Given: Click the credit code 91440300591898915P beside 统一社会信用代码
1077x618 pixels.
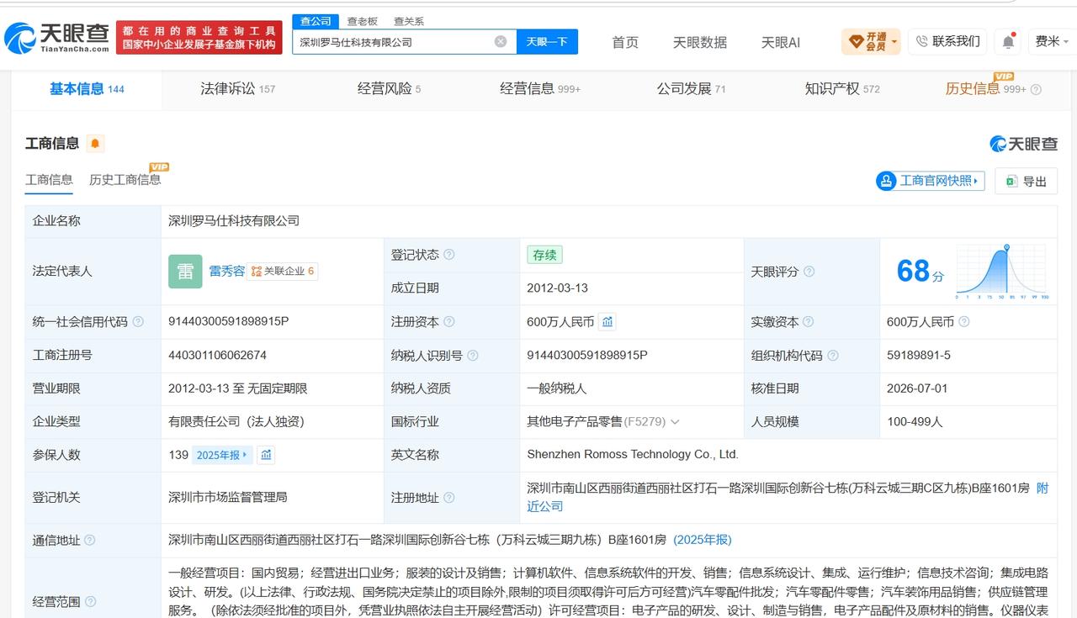Looking at the screenshot, I should coord(229,322).
